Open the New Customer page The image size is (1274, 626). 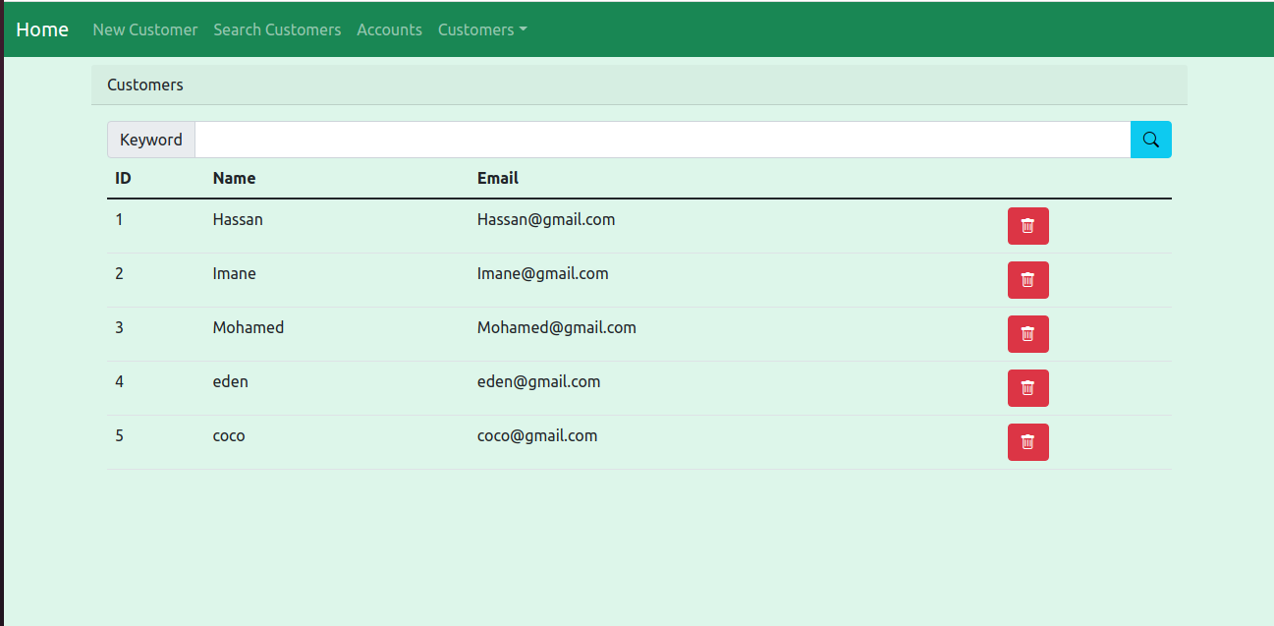144,29
